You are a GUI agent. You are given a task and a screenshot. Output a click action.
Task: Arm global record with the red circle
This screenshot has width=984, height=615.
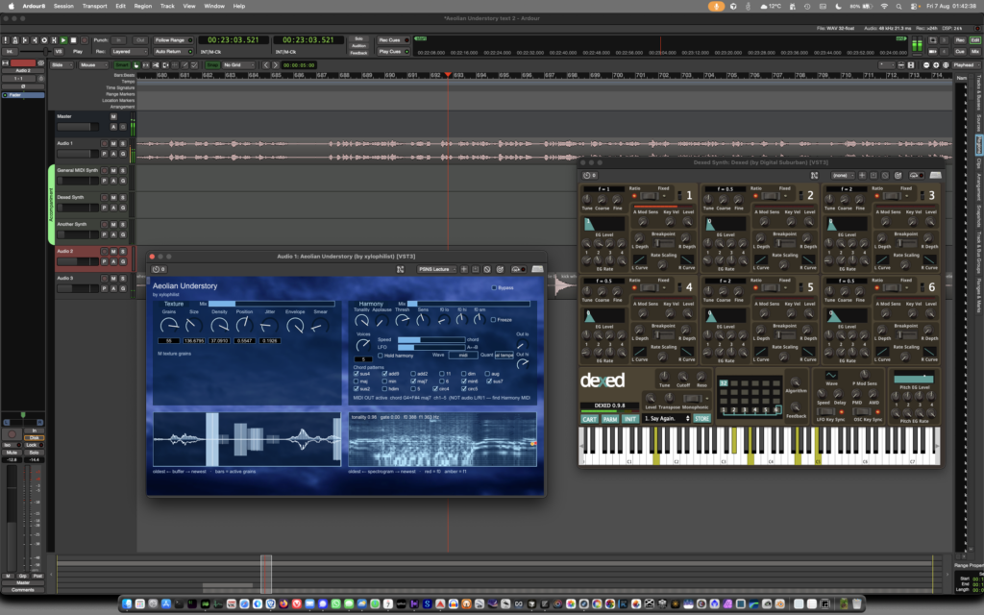point(85,40)
